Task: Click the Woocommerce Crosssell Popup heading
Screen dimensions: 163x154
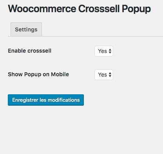Action: tap(80, 9)
